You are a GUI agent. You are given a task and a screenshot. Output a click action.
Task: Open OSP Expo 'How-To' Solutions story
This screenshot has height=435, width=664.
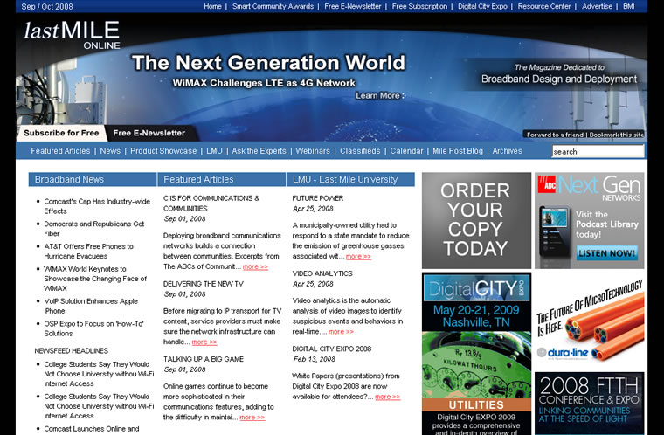click(93, 328)
